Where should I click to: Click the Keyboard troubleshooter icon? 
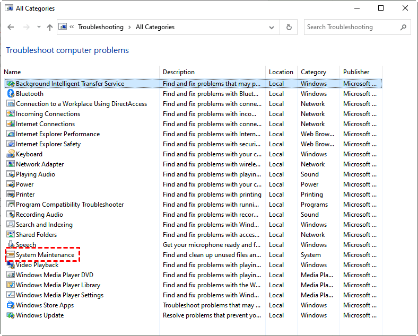click(x=11, y=154)
